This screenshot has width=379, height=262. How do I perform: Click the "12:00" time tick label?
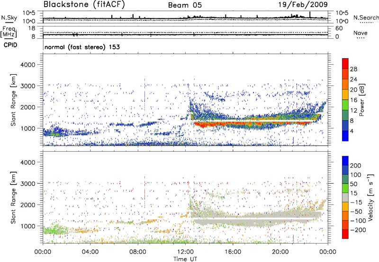[x=185, y=252]
